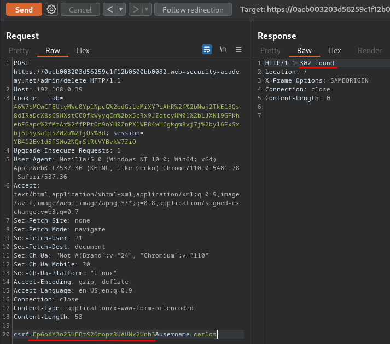Viewport: 390px width, 344px height.
Task: Click the Accept-Encoding: gzip, deflate line
Action: tap(71, 282)
